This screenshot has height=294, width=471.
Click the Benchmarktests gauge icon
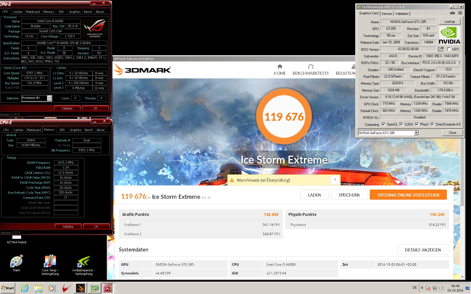pos(311,67)
